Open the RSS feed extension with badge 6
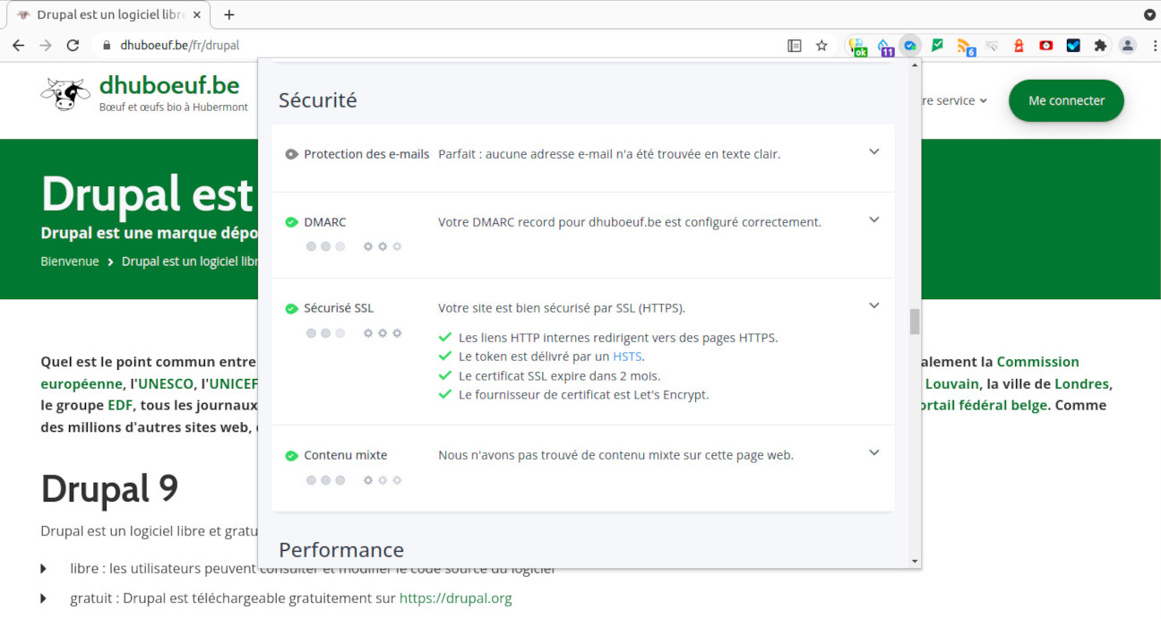This screenshot has height=619, width=1161. [965, 47]
